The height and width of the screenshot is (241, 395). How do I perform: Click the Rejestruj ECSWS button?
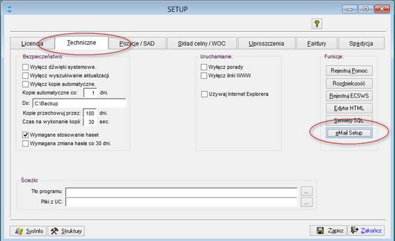[x=349, y=96]
